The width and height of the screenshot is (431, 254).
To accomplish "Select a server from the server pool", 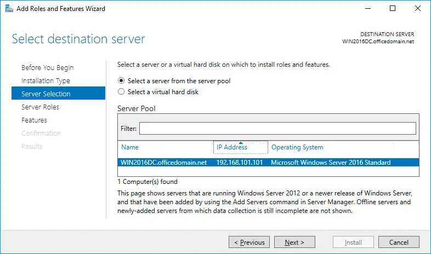I will pos(122,80).
